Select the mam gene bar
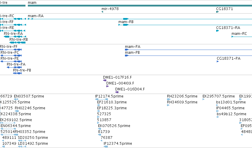 point(140,6)
